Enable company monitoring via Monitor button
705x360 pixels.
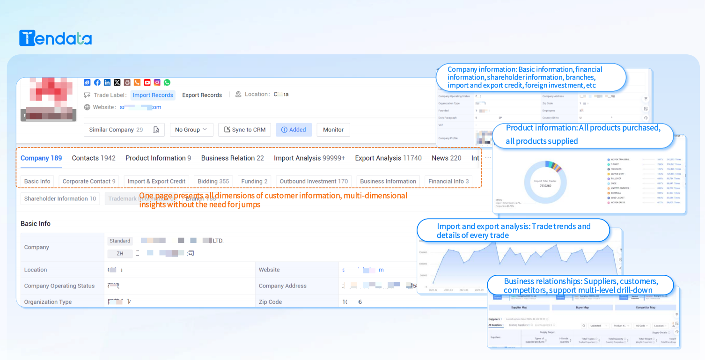(x=333, y=130)
